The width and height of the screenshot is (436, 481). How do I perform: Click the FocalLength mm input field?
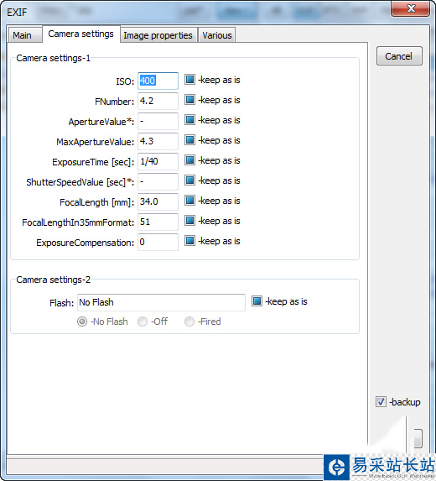coord(158,201)
